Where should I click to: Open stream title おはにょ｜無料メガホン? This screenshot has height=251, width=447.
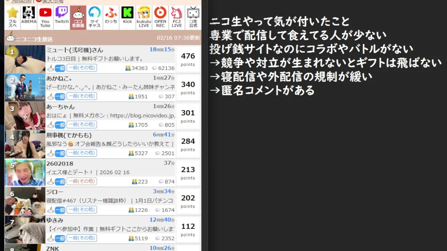[x=111, y=115]
